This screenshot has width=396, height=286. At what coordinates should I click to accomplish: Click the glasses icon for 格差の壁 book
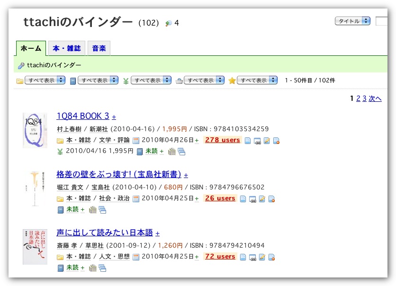tap(257, 199)
